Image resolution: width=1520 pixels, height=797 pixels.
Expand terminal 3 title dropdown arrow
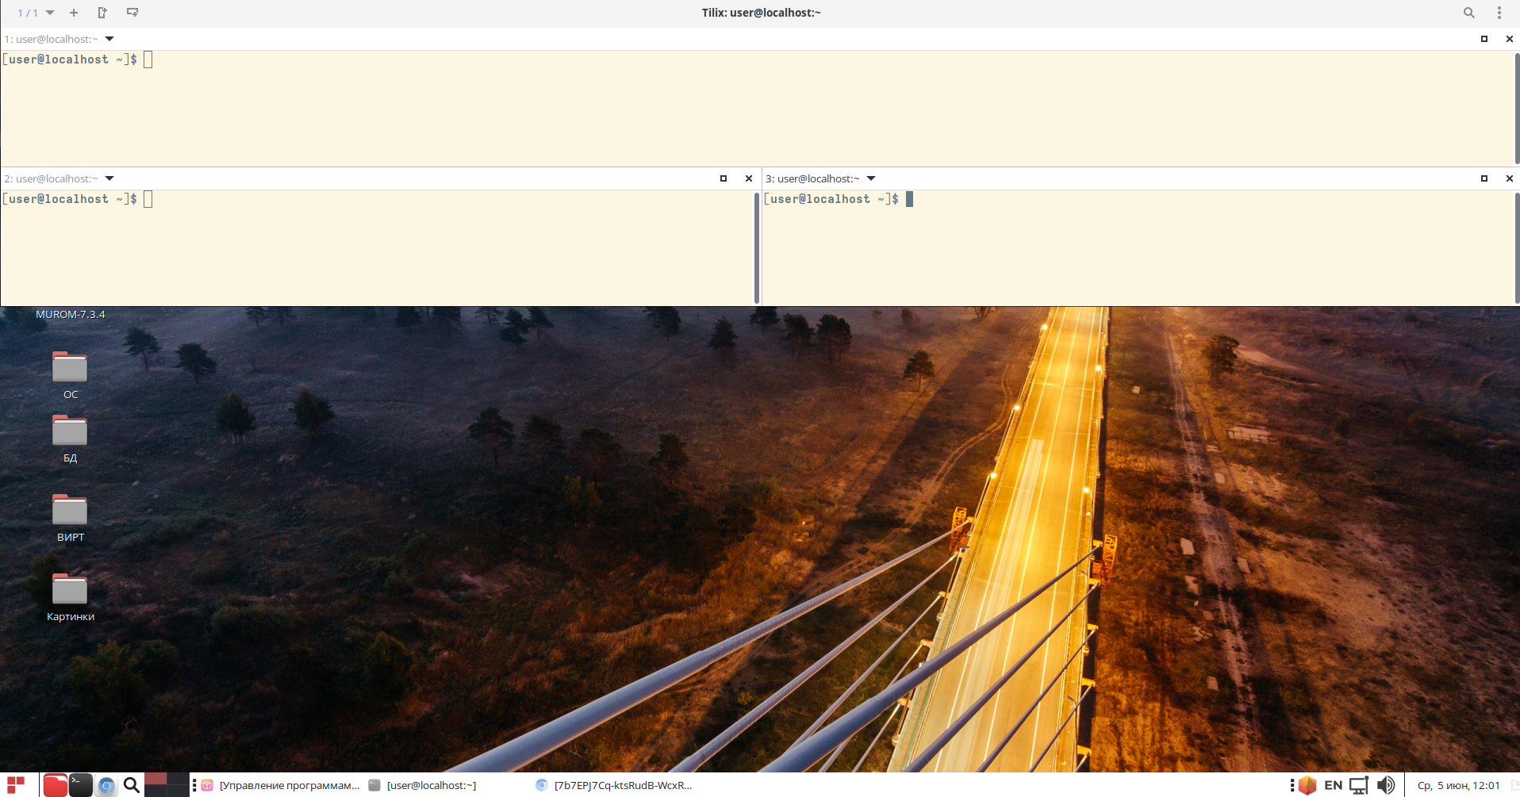click(x=871, y=178)
